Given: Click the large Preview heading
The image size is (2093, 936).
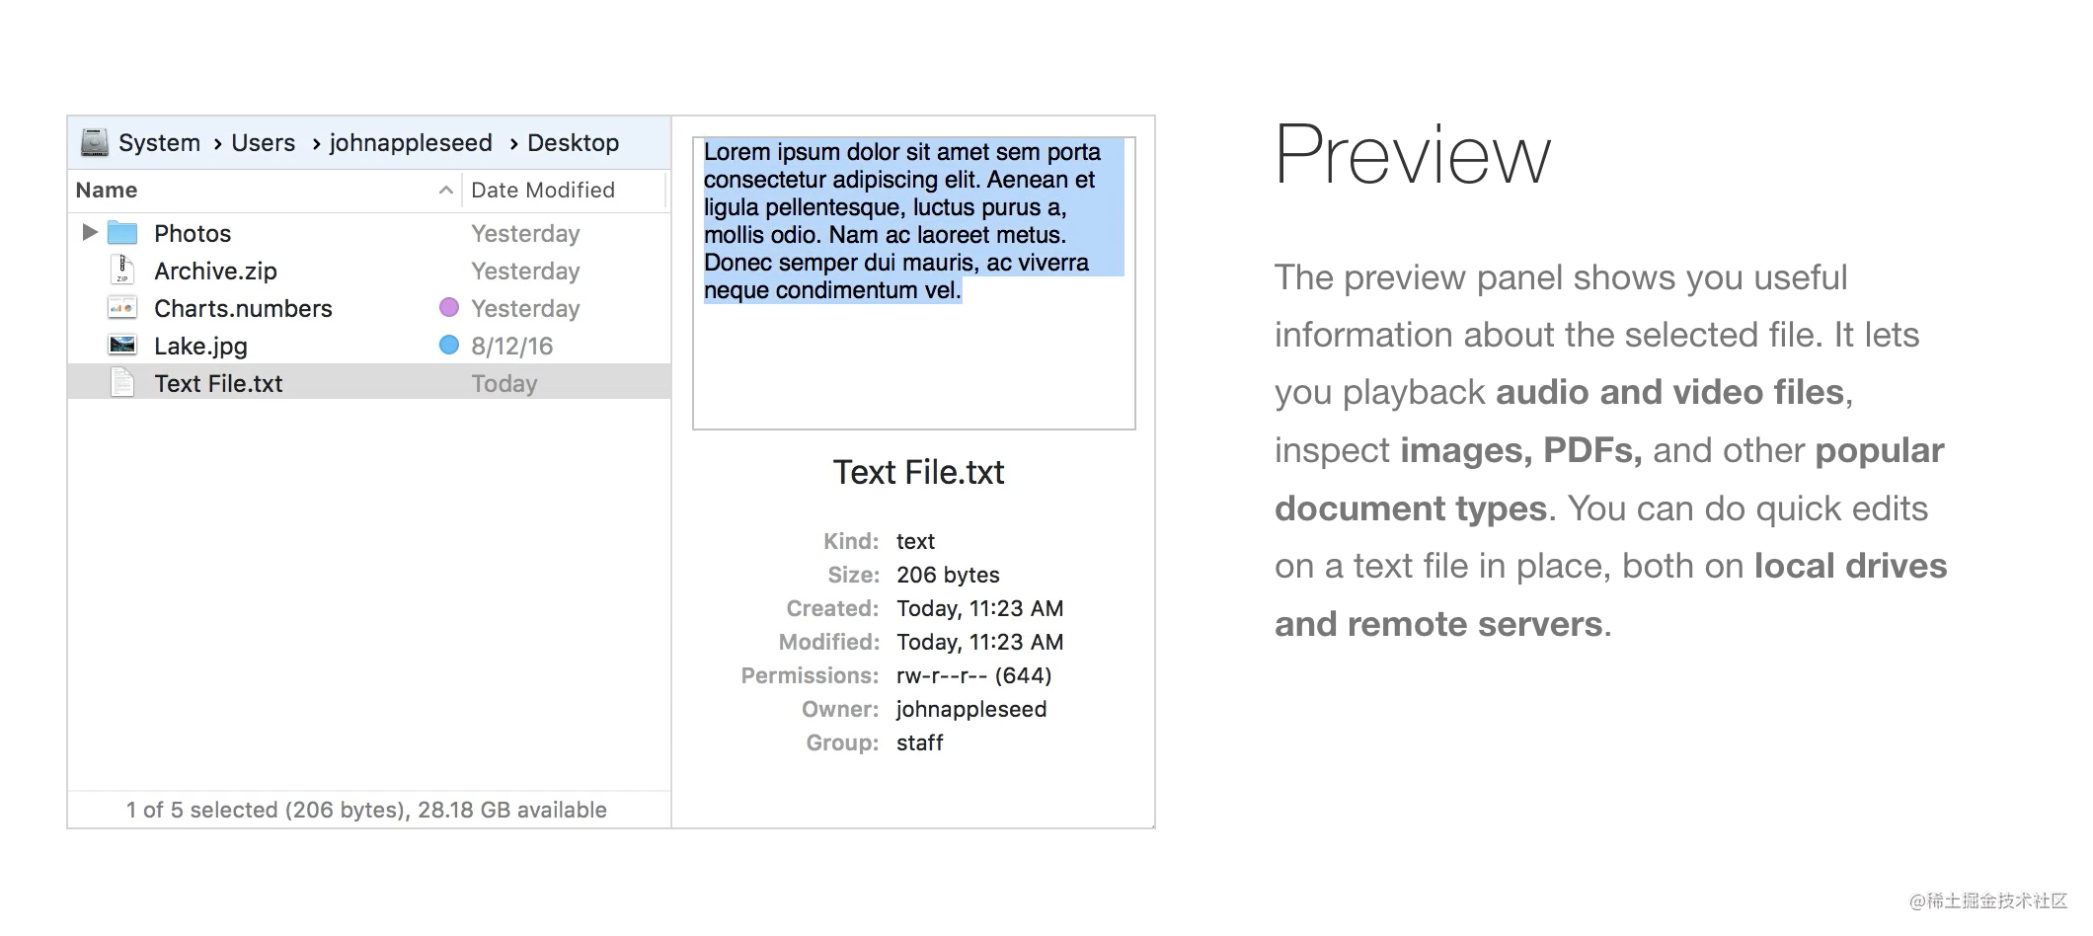Looking at the screenshot, I should pos(1413,154).
